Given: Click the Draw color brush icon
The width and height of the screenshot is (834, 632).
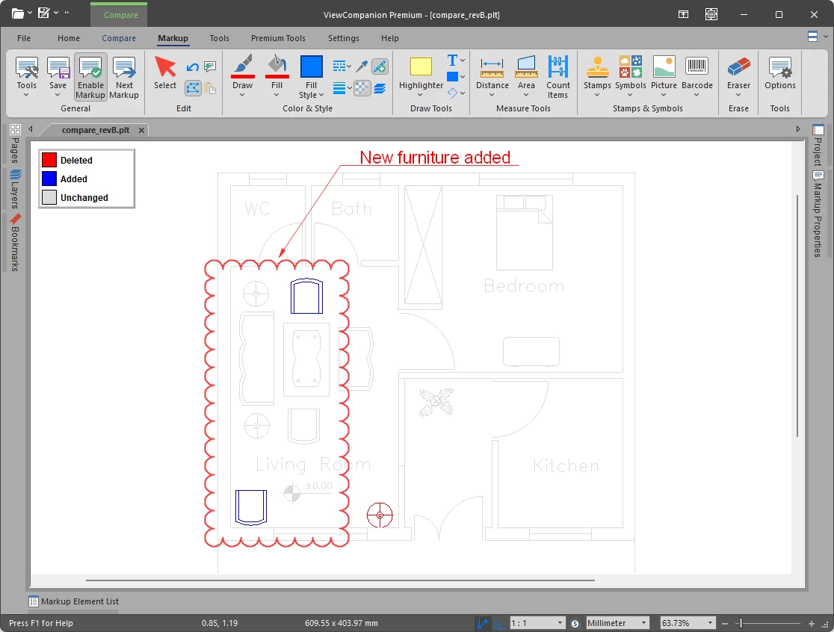Looking at the screenshot, I should [x=243, y=66].
